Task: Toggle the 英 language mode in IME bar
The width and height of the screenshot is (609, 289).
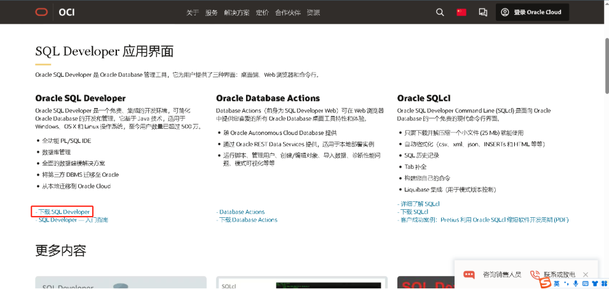Action: (557, 283)
